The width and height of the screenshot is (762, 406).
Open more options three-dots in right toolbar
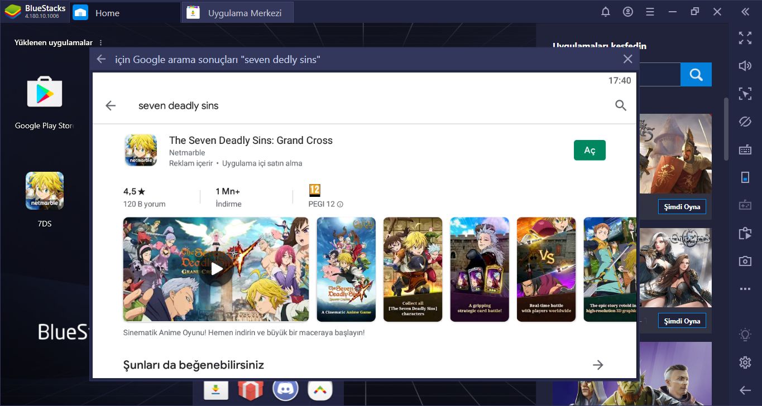tap(745, 289)
